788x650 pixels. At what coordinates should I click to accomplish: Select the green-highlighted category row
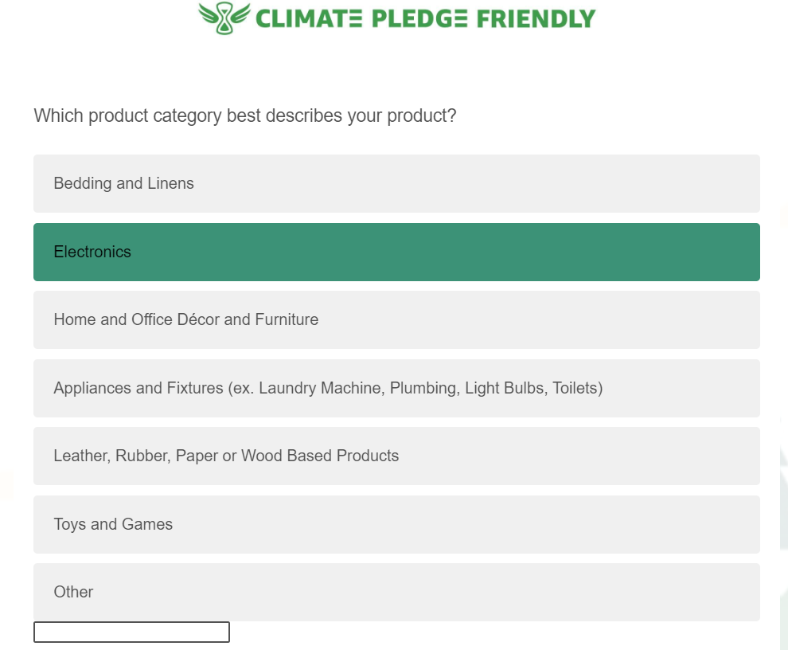396,252
